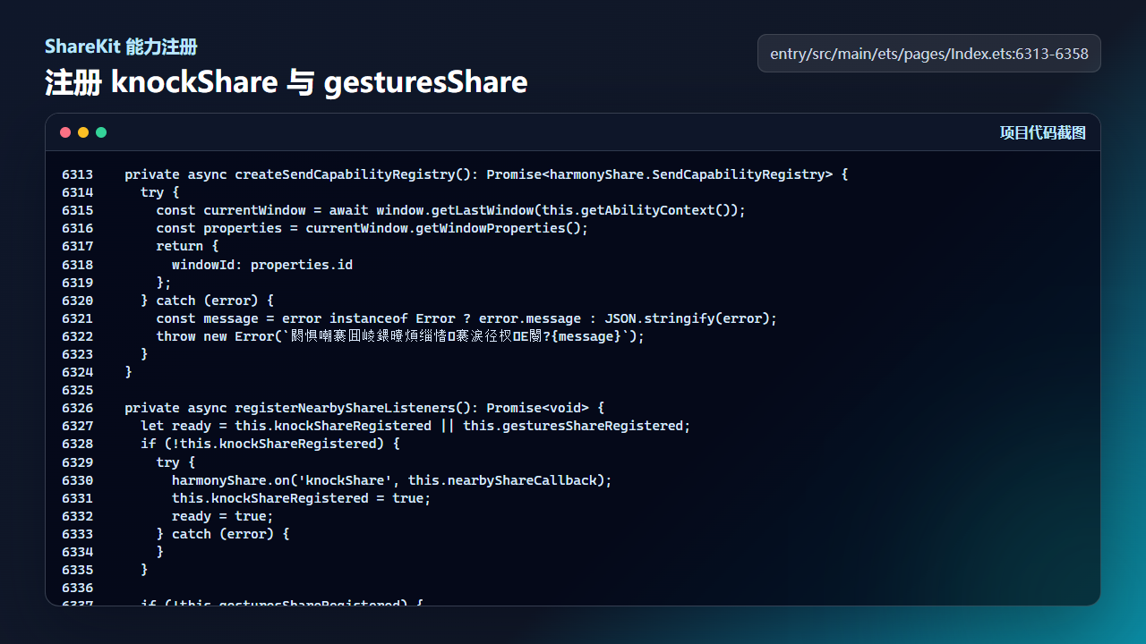
Task: Click the 'throw new Error' line
Action: [400, 336]
